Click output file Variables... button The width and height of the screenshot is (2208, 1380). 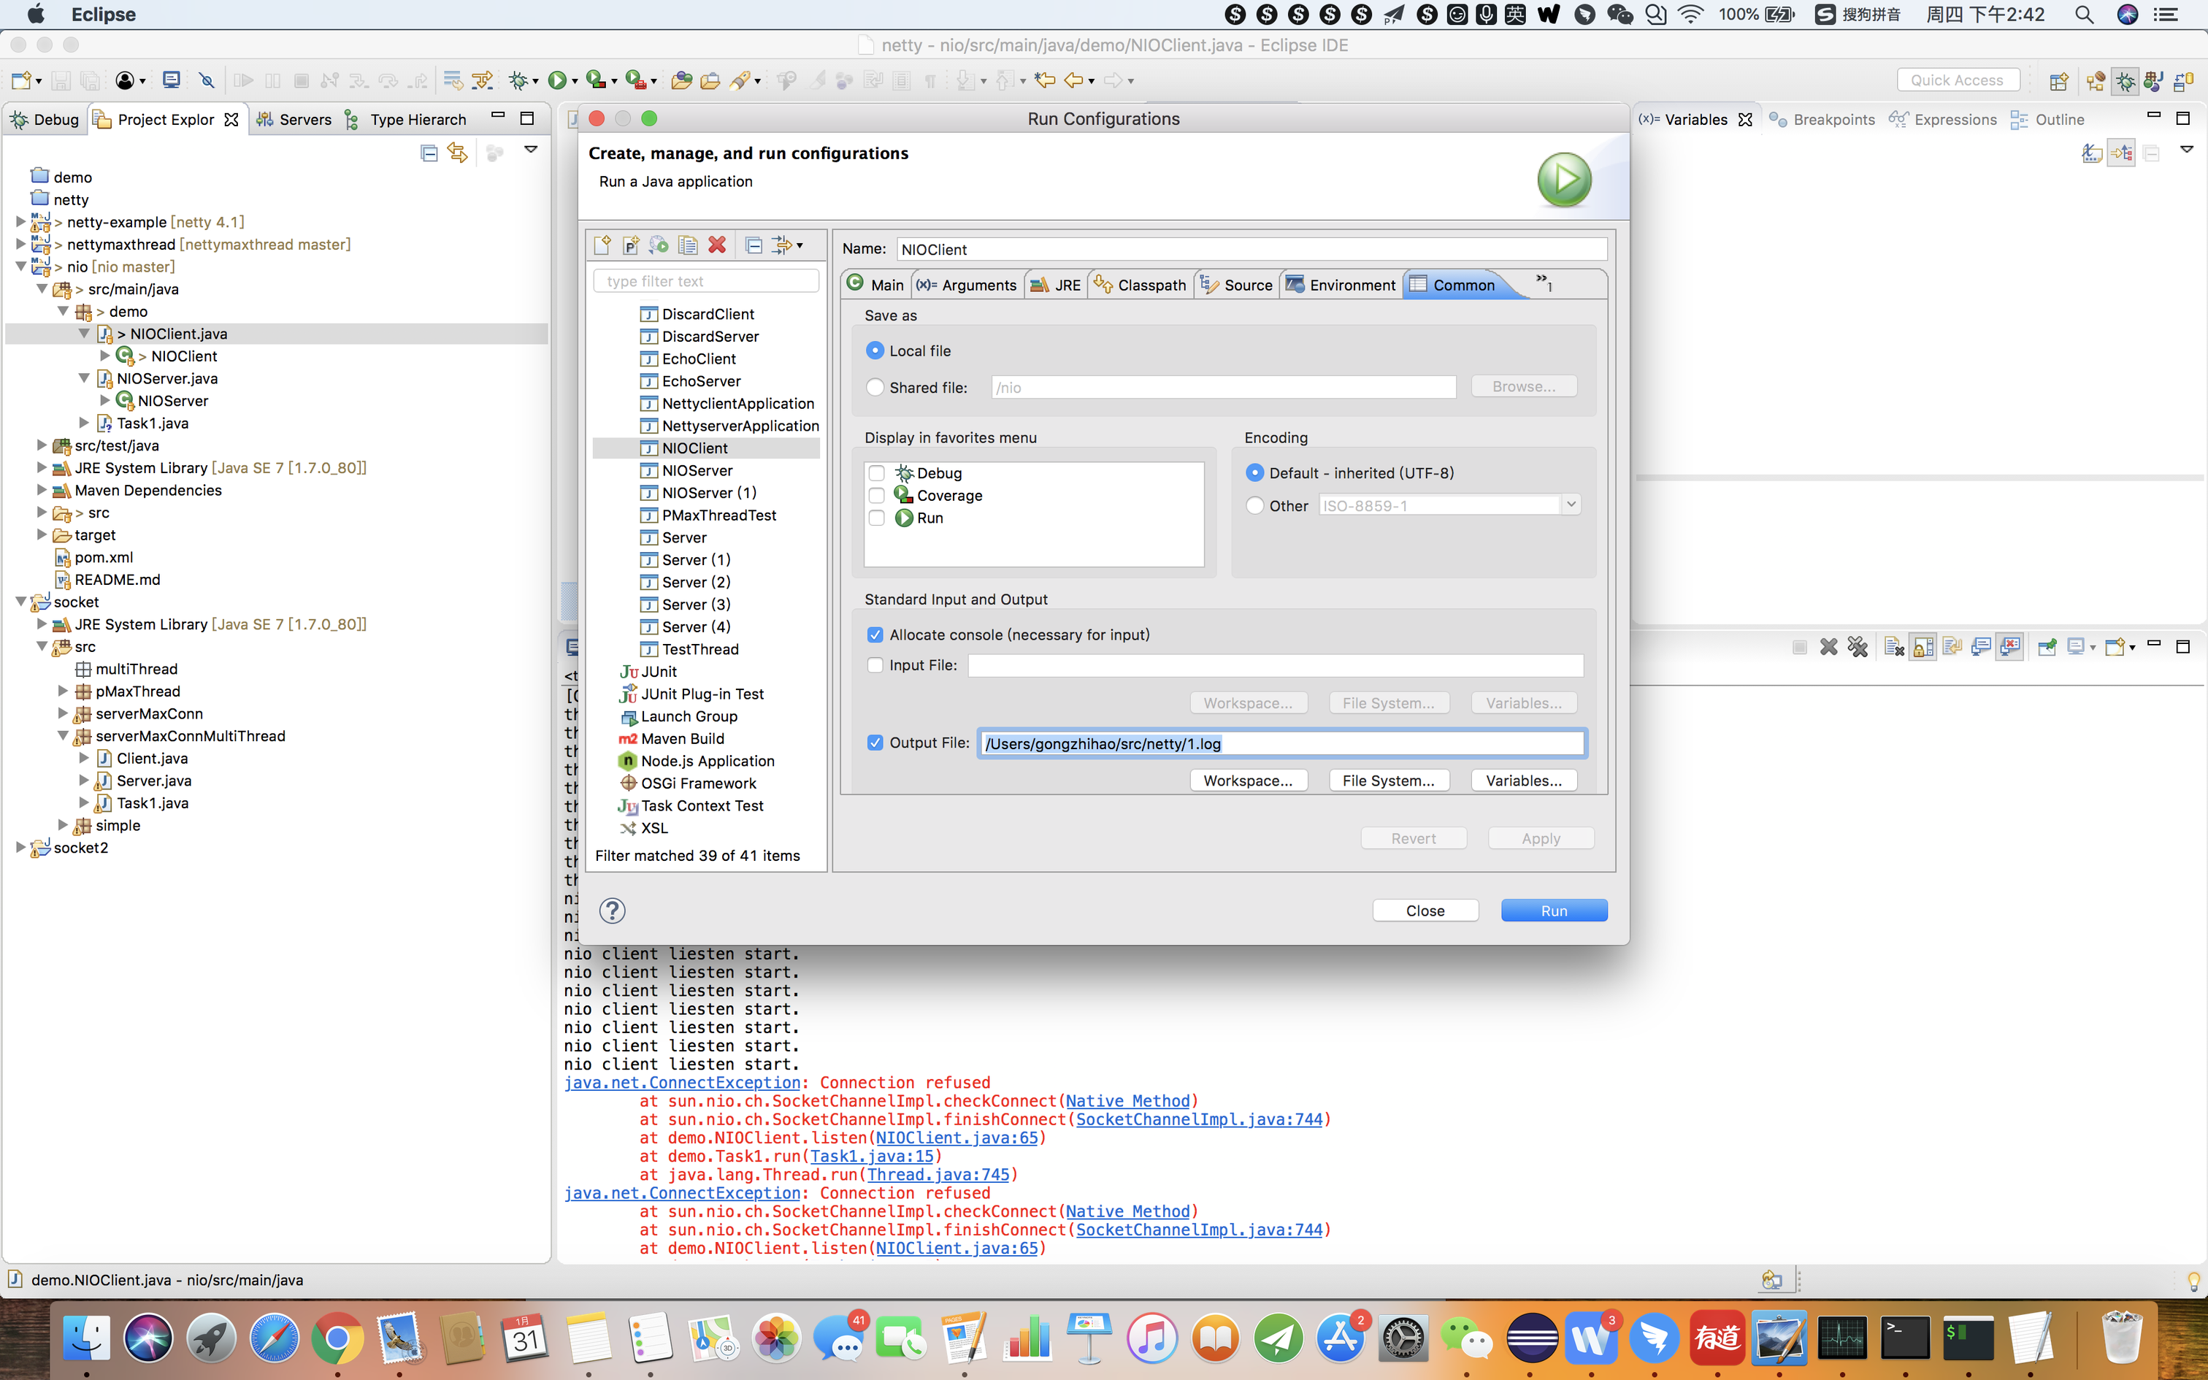click(1524, 781)
